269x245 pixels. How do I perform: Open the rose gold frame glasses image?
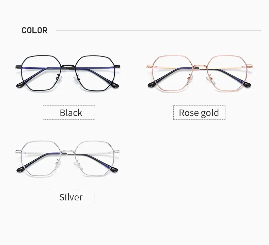200,73
